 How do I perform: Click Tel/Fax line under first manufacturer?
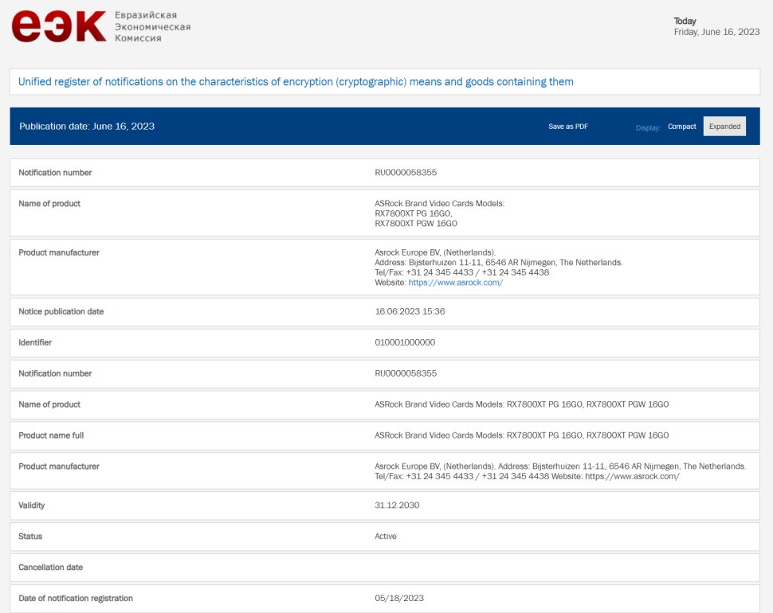(461, 272)
